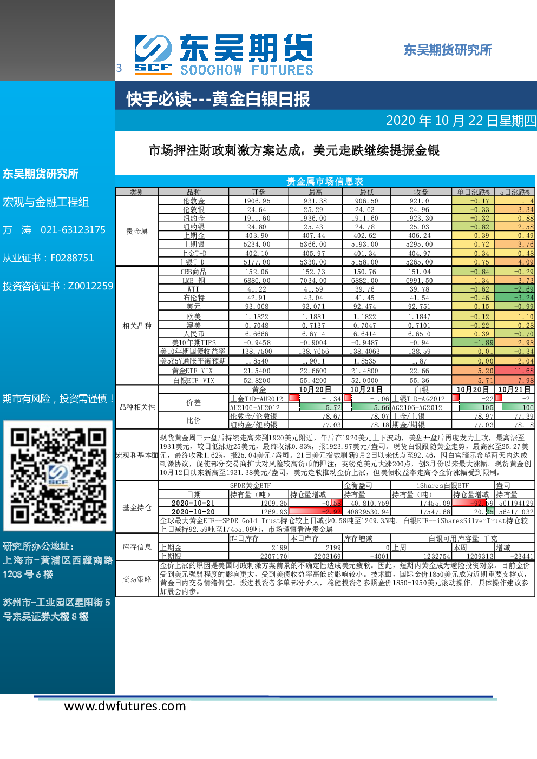
Task: Click the 库存信息 section label
Action: click(137, 547)
